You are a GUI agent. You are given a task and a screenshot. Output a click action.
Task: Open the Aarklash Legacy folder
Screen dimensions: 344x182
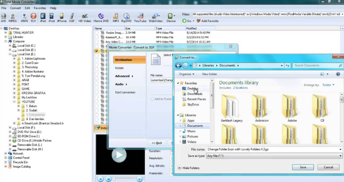point(231,108)
